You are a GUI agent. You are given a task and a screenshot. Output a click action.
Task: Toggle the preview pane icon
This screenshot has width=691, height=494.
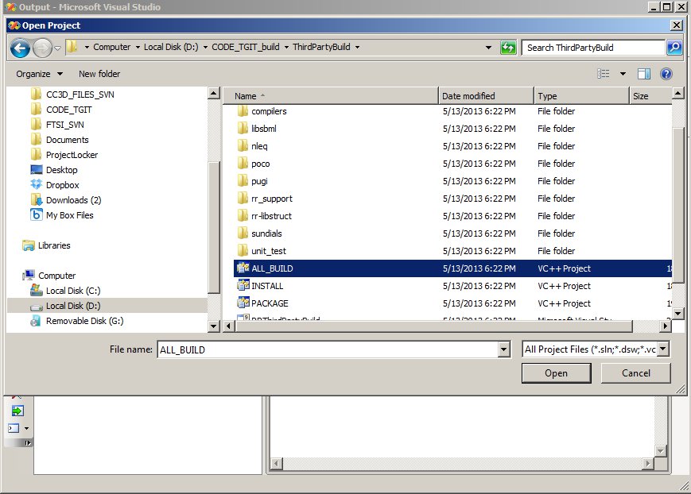[x=644, y=74]
